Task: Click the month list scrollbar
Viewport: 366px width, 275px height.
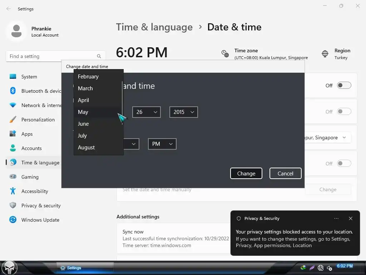Action: (122, 103)
